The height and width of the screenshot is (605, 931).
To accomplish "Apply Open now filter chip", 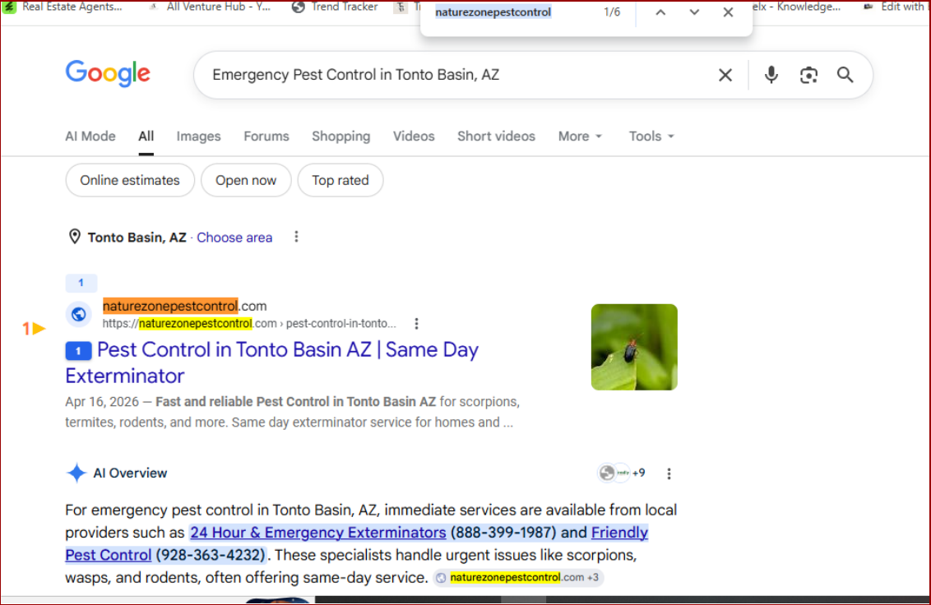I will pyautogui.click(x=246, y=180).
